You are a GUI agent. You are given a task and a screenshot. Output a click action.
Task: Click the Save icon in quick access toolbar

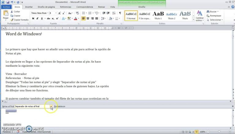(x=8, y=2)
